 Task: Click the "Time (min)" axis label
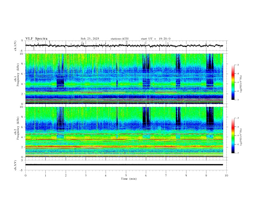(x=129, y=179)
